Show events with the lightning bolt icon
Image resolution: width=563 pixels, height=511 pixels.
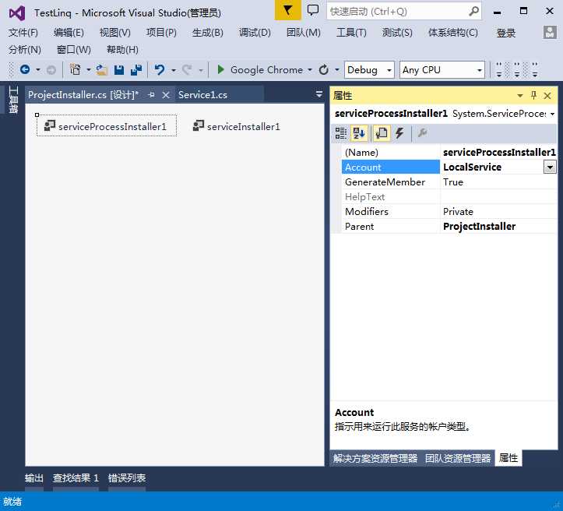[x=399, y=133]
